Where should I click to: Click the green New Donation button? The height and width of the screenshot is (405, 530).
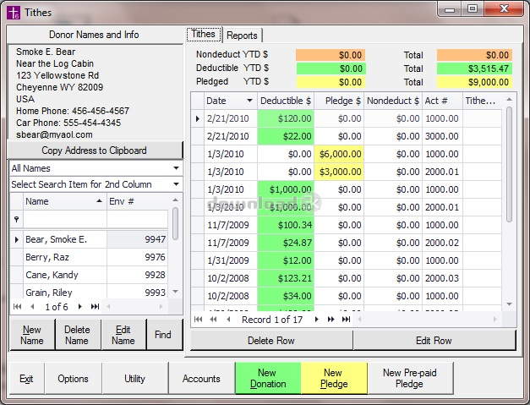pyautogui.click(x=268, y=378)
